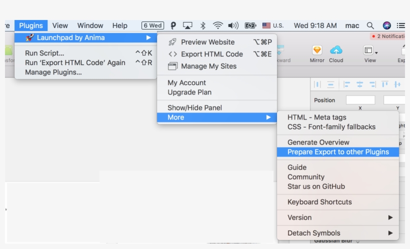Expand the Version submenu
The width and height of the screenshot is (410, 249).
point(338,217)
